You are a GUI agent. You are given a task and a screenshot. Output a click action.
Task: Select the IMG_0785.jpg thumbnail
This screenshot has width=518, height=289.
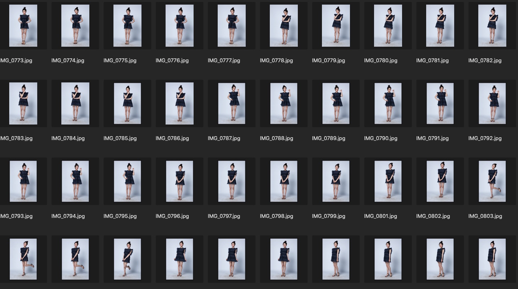[x=127, y=103]
